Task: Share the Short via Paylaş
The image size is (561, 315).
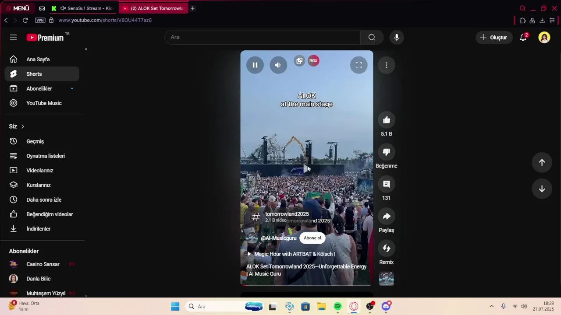Action: click(x=387, y=216)
